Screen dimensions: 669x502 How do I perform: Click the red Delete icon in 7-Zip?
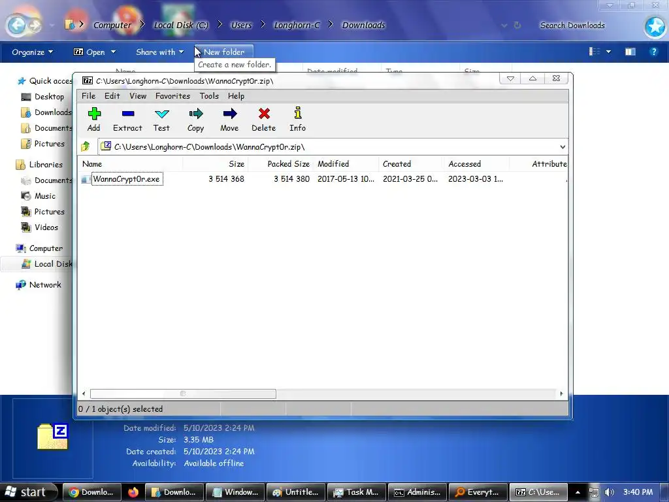(264, 114)
